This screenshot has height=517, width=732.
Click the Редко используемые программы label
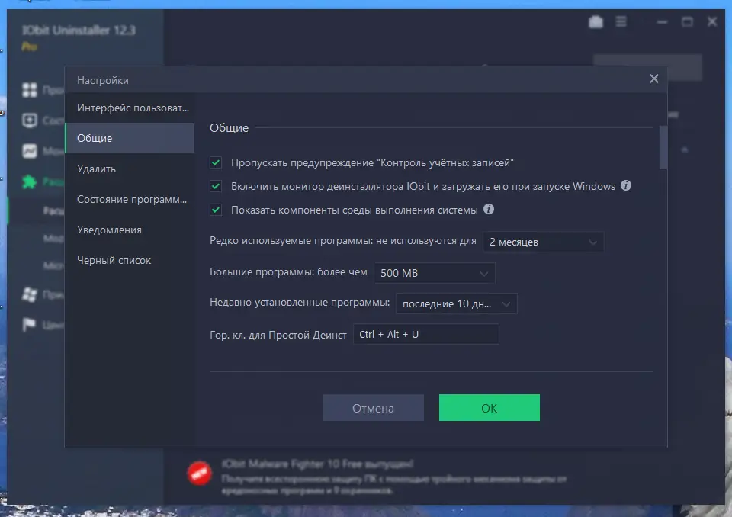(343, 241)
